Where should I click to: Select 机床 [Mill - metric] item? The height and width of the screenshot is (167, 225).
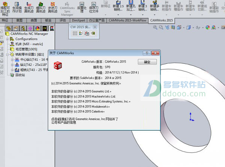click(27, 44)
